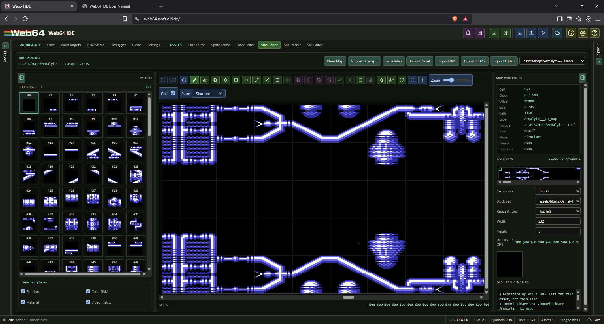
Task: Click the browser reload button
Action: click(x=25, y=19)
